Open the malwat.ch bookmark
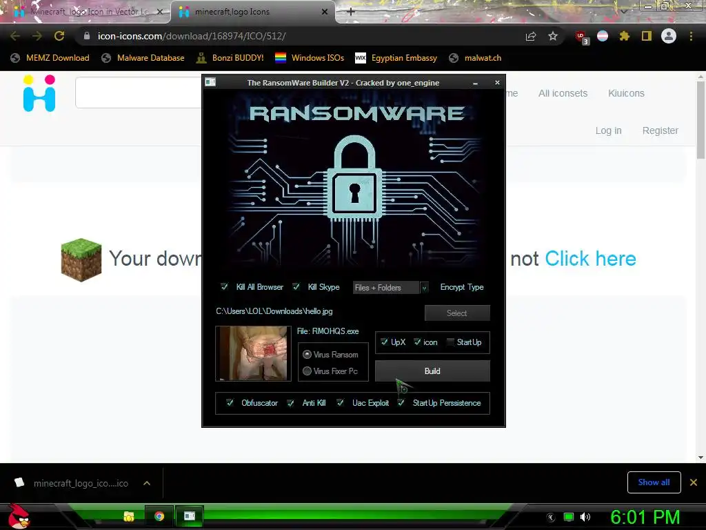The height and width of the screenshot is (530, 706). (475, 58)
